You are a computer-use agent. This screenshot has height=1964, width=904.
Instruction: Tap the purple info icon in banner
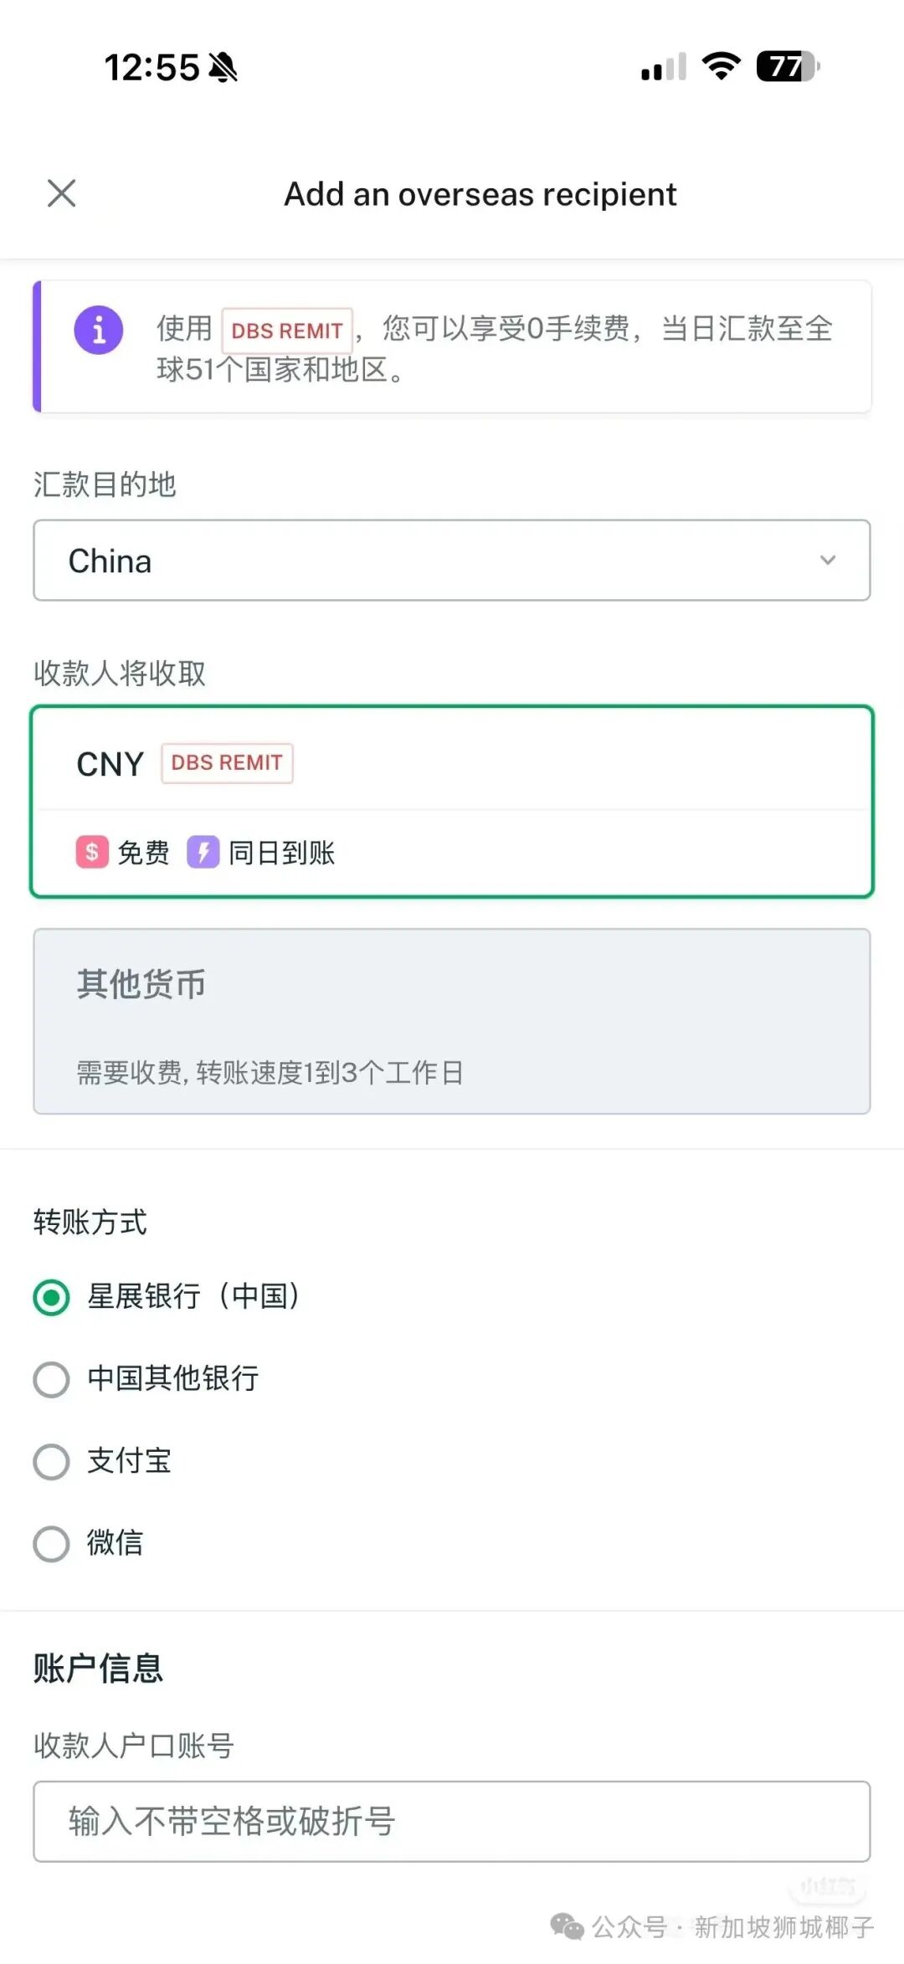pos(99,330)
